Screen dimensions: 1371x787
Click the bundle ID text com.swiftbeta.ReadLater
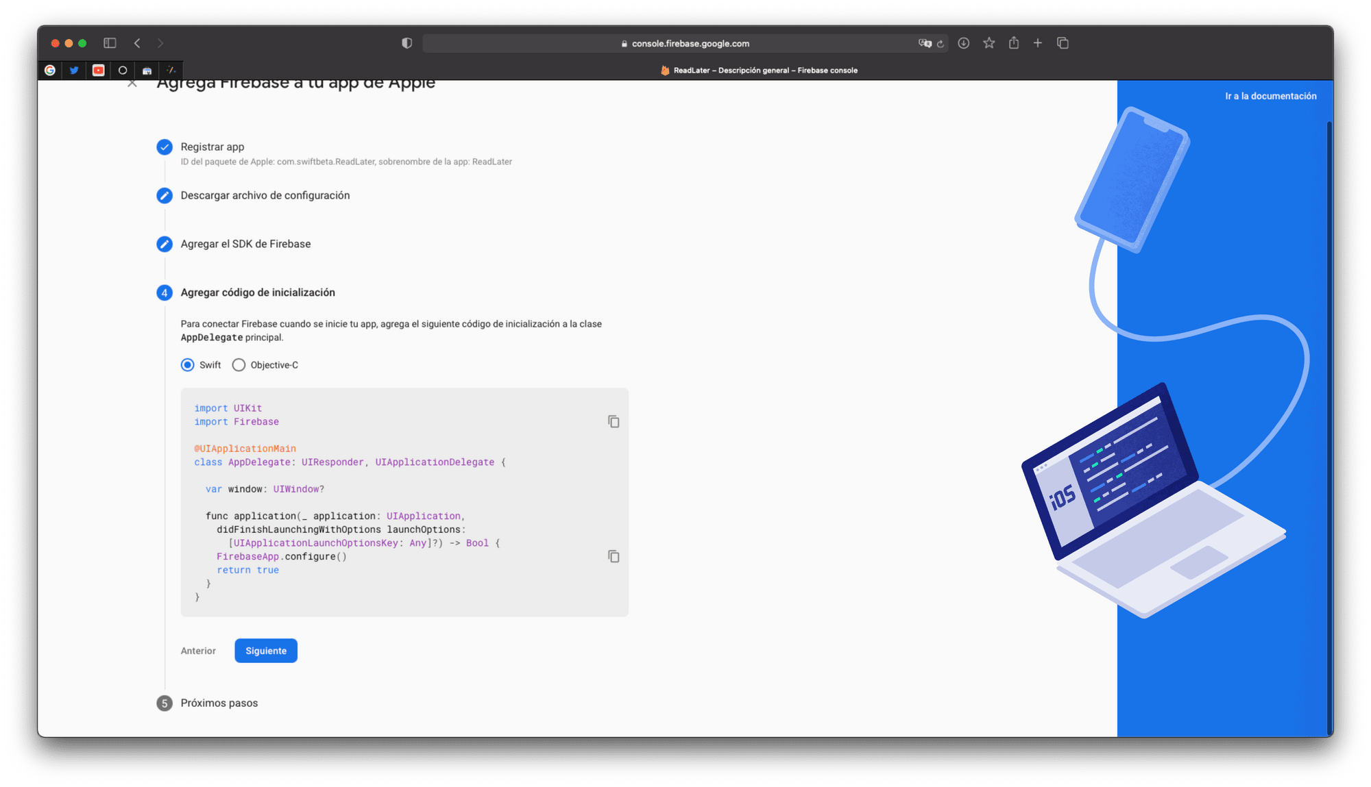[x=326, y=162]
